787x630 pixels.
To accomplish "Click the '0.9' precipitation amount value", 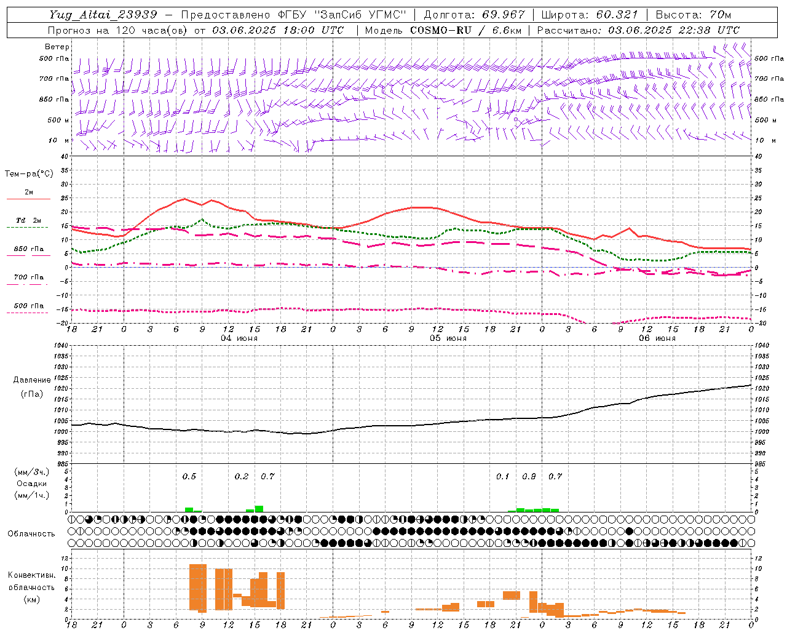I will coord(529,476).
